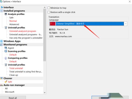This screenshot has height=99, width=132.
Task: Select the Safe analysis profile
Action: (11, 17)
